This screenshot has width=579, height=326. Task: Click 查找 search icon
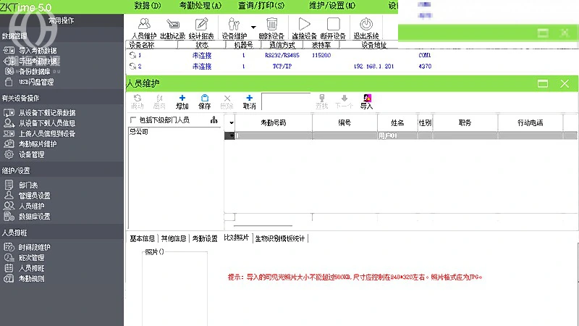321,102
